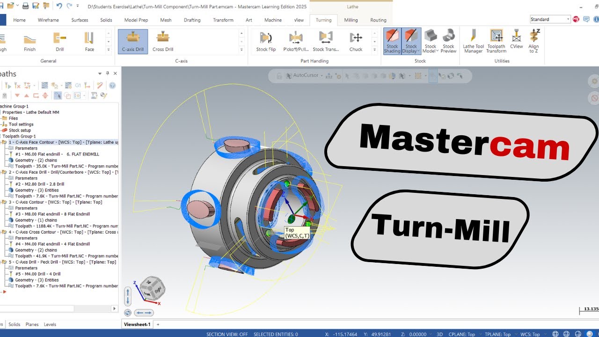
Task: Select #5 - M4.00 Drill row
Action: [x=38, y=274]
